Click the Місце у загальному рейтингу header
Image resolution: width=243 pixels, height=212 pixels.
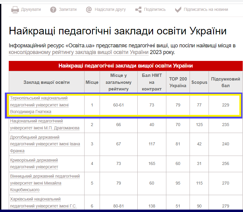pyautogui.click(x=118, y=82)
